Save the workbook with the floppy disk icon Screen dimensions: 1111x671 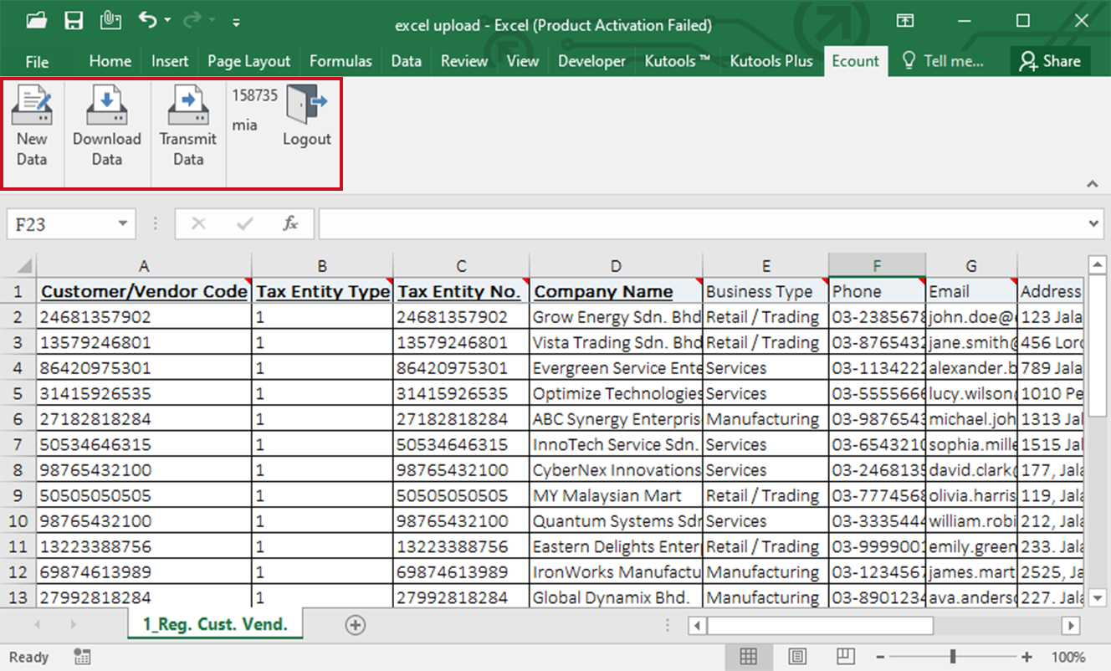74,21
